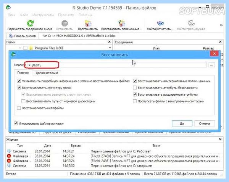Check the Program Files (x86) folder checkbox
The height and width of the screenshot is (182, 229).
tap(25, 48)
